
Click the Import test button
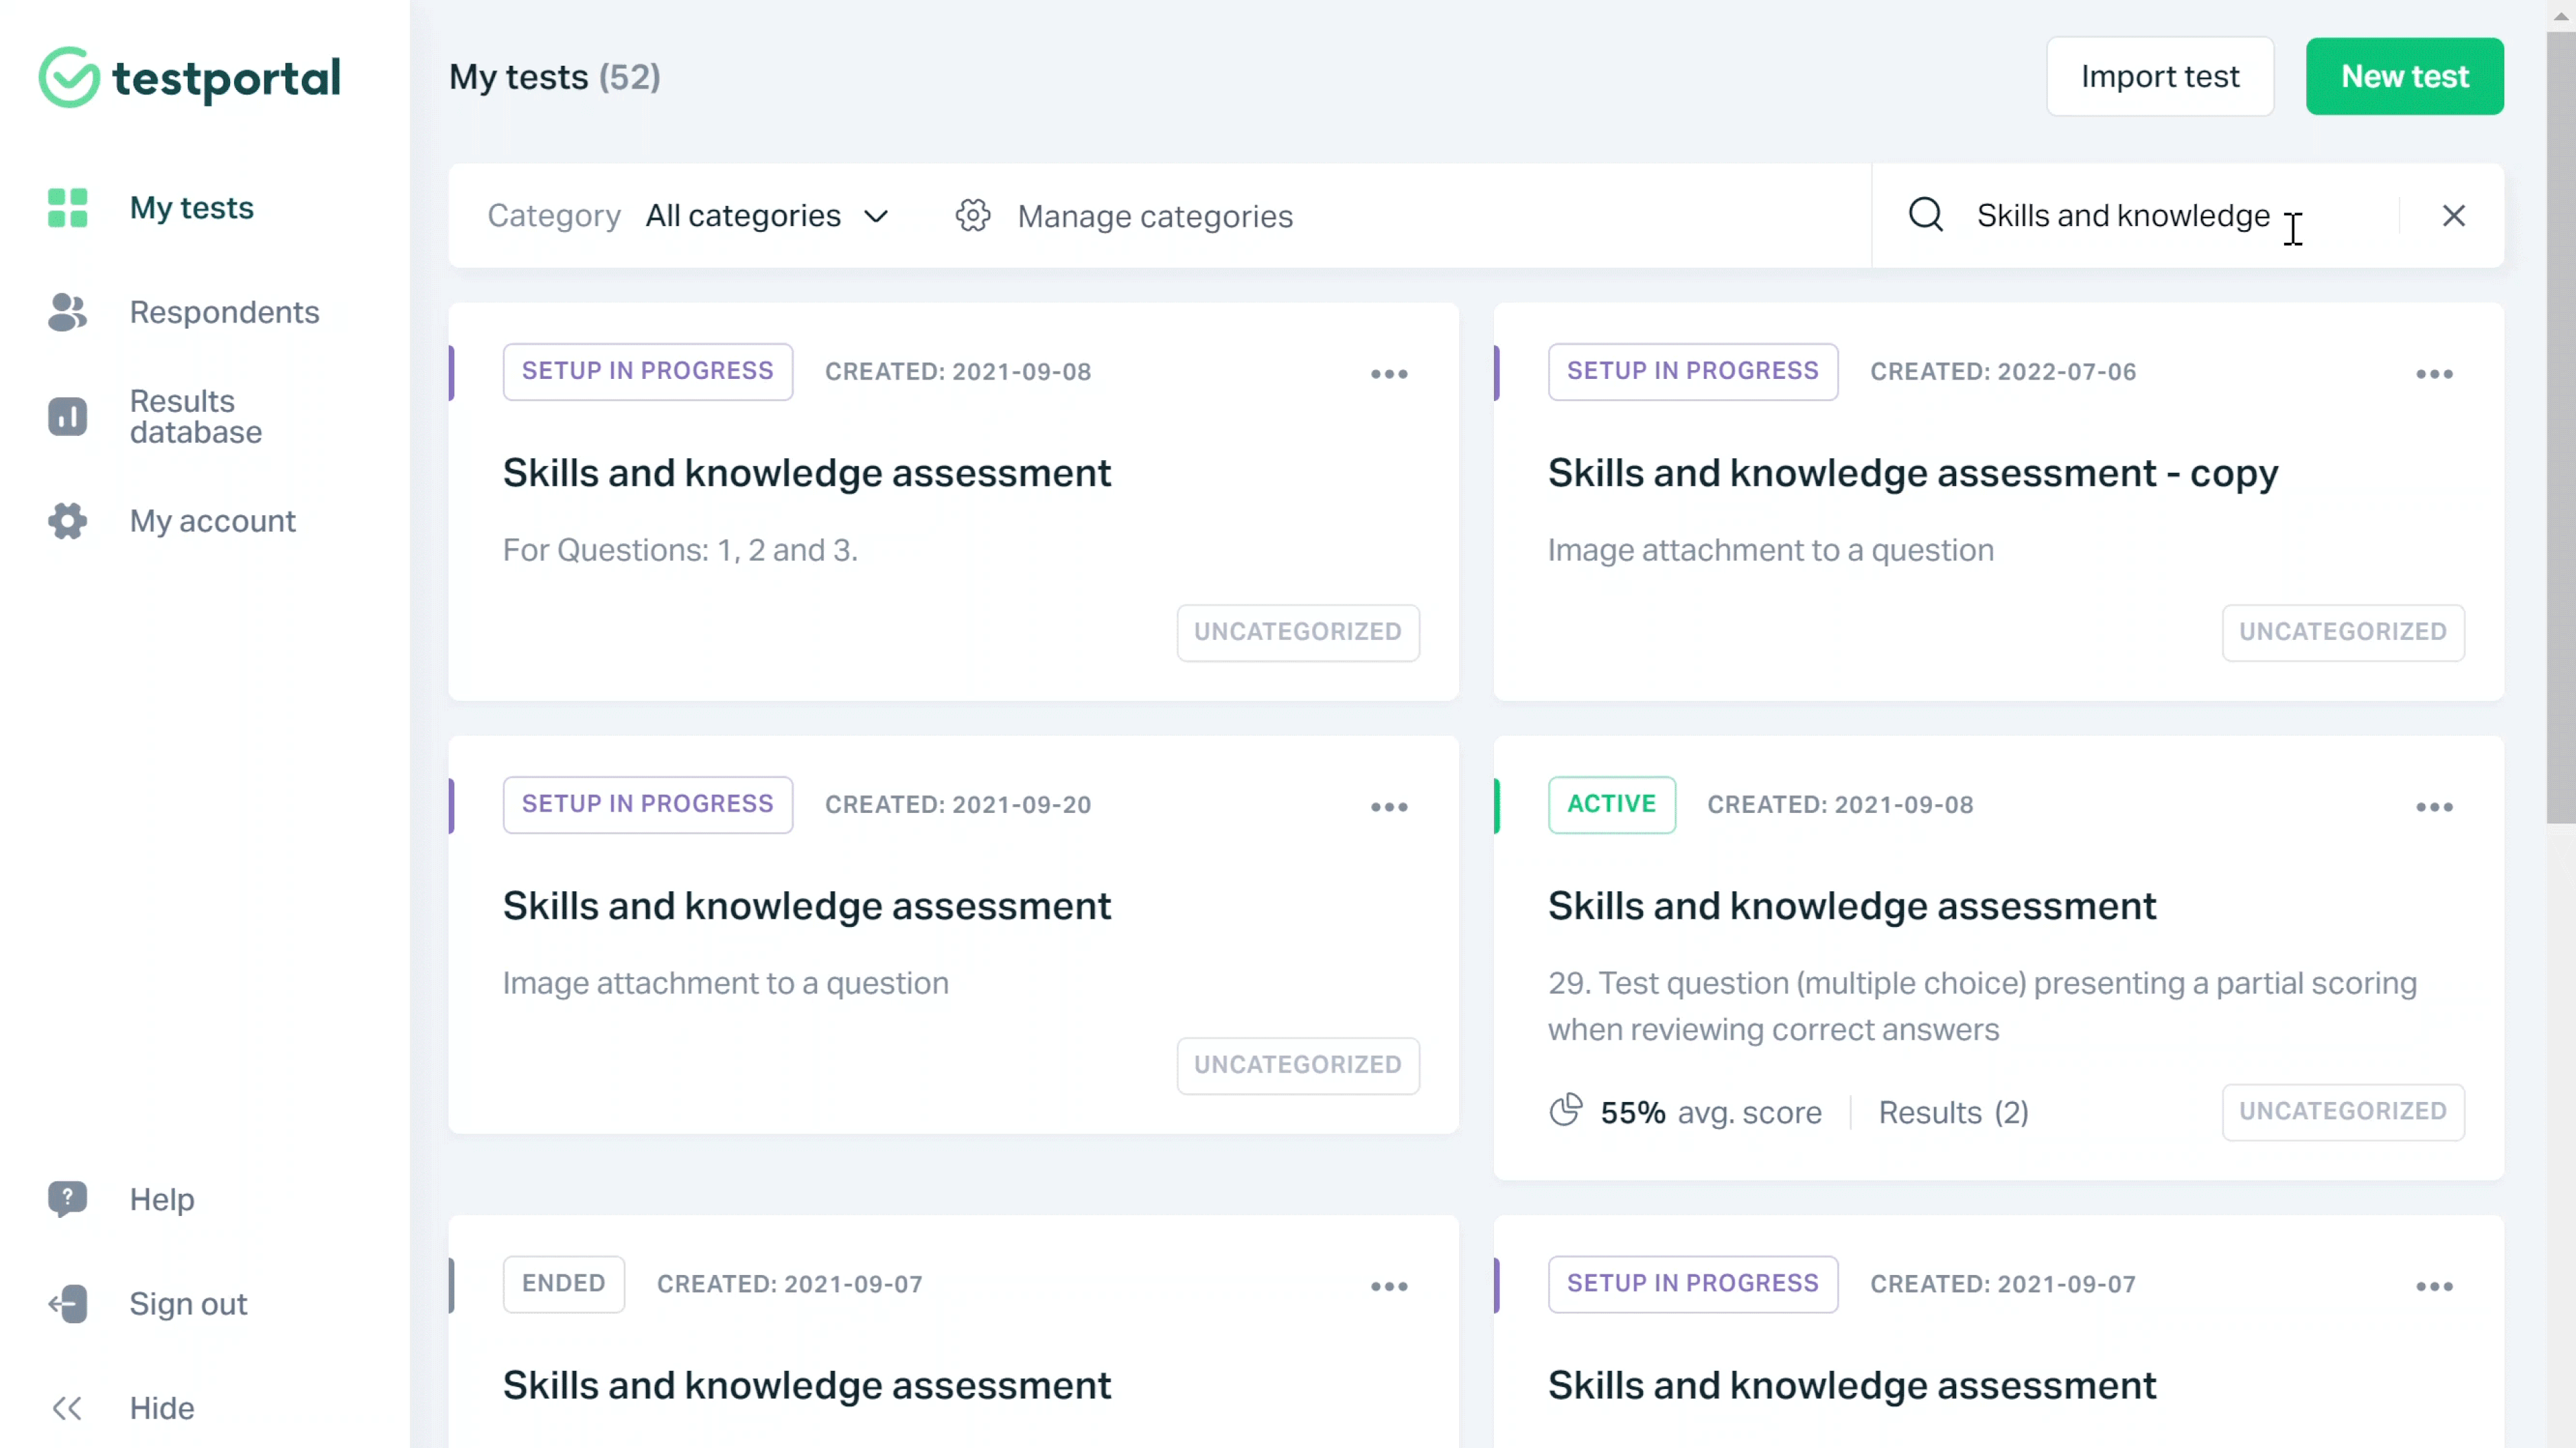click(2159, 77)
